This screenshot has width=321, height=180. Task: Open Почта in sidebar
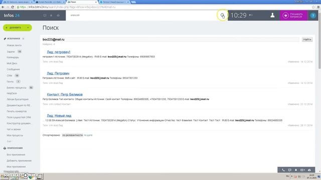coord(10,81)
